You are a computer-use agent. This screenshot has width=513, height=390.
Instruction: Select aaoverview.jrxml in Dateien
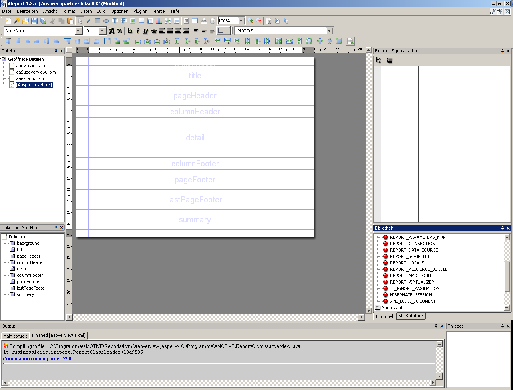33,66
